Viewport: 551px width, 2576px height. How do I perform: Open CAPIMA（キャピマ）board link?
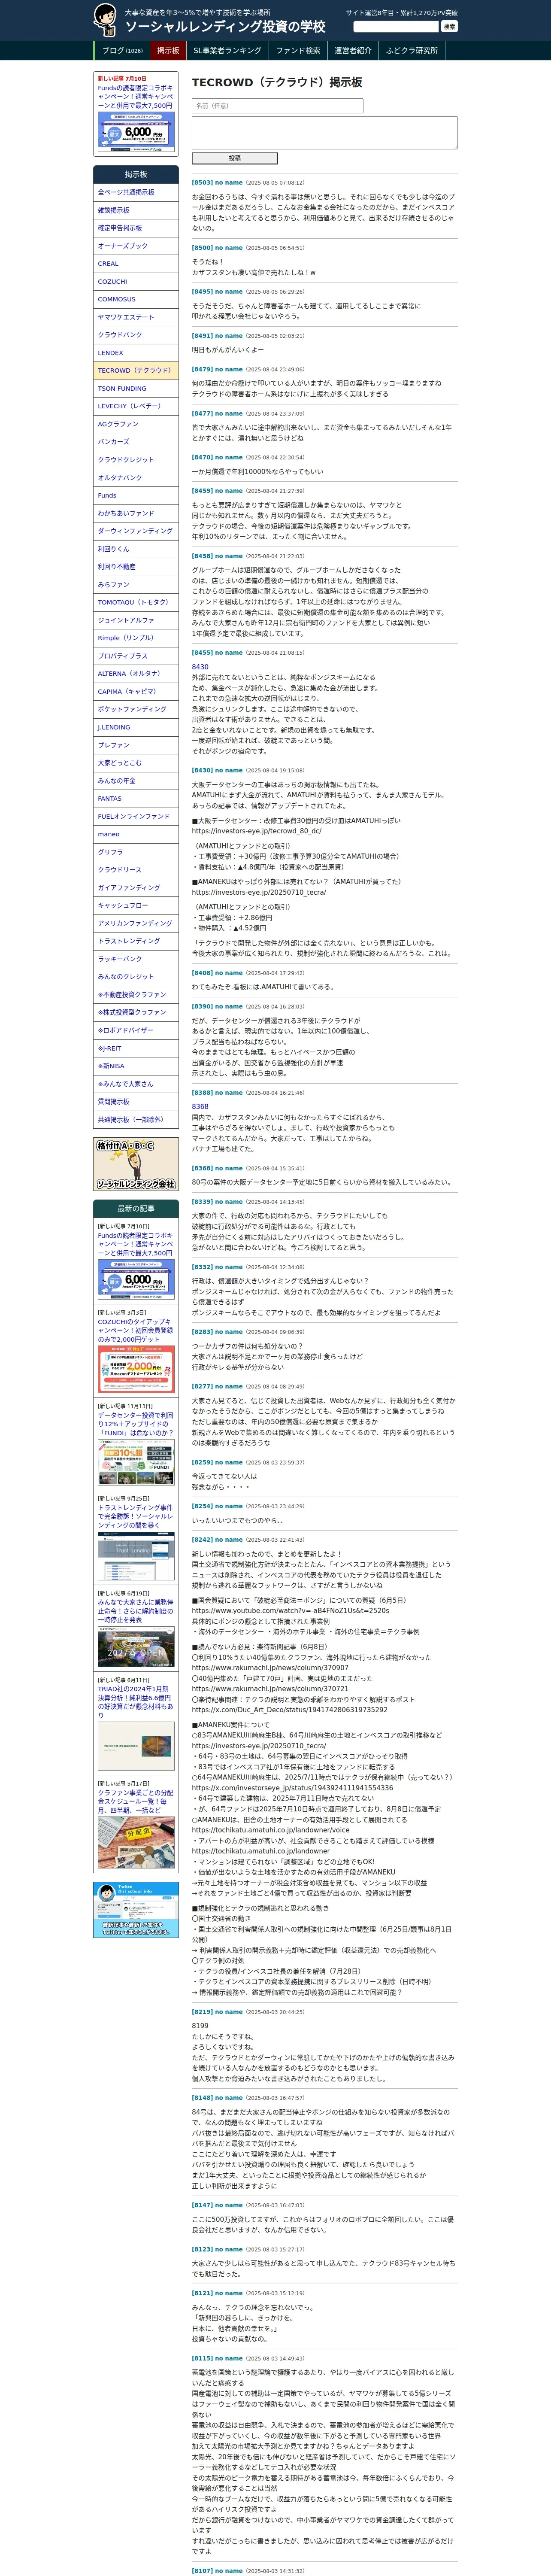click(136, 691)
